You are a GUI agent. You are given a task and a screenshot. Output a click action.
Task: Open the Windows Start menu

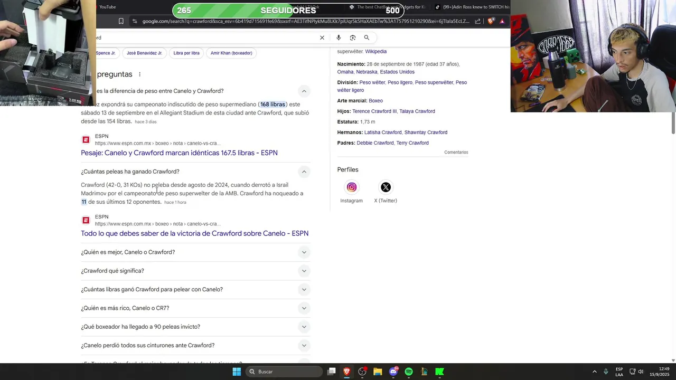click(237, 372)
